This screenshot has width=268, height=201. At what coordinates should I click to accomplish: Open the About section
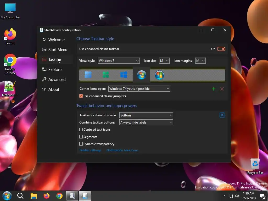[57, 89]
